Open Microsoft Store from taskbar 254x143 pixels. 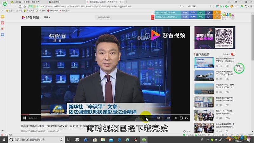tap(95, 140)
